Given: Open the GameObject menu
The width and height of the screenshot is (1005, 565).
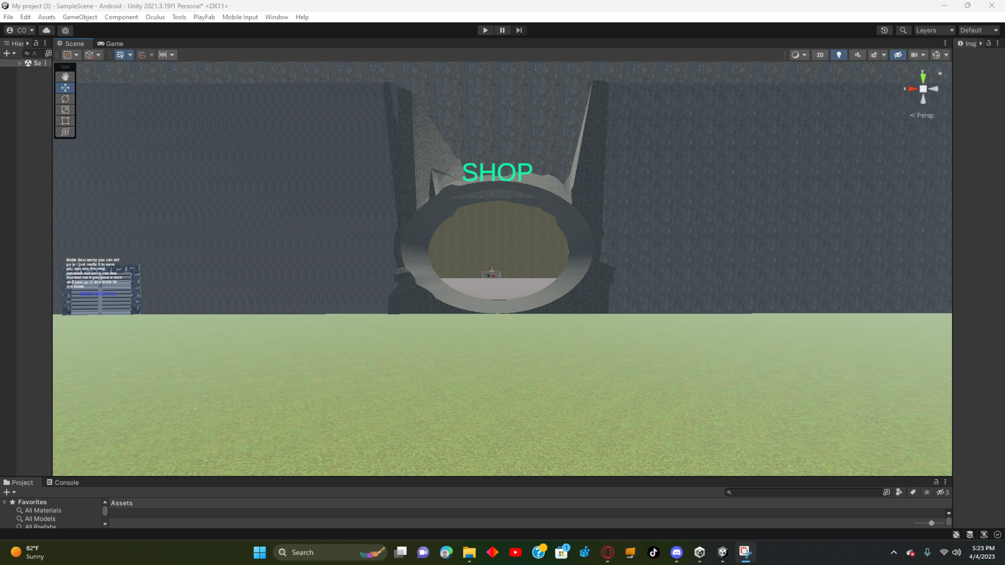Looking at the screenshot, I should tap(80, 17).
